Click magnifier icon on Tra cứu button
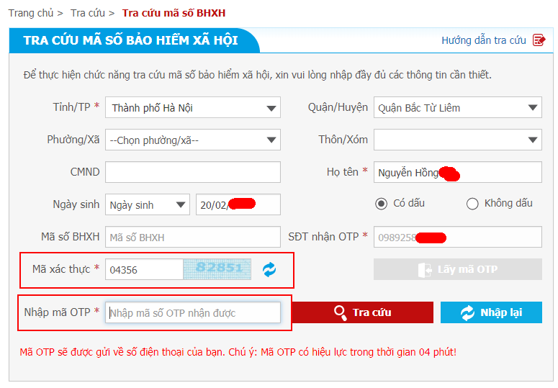Image resolution: width=558 pixels, height=388 pixels. (x=340, y=312)
